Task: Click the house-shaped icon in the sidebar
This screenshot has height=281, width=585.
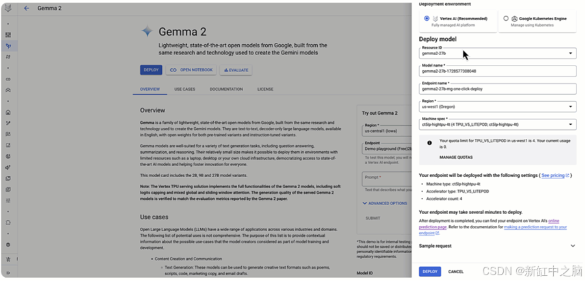Action: (8, 112)
